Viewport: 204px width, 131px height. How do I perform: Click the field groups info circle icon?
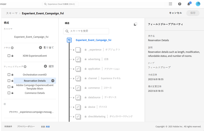(x=25, y=67)
